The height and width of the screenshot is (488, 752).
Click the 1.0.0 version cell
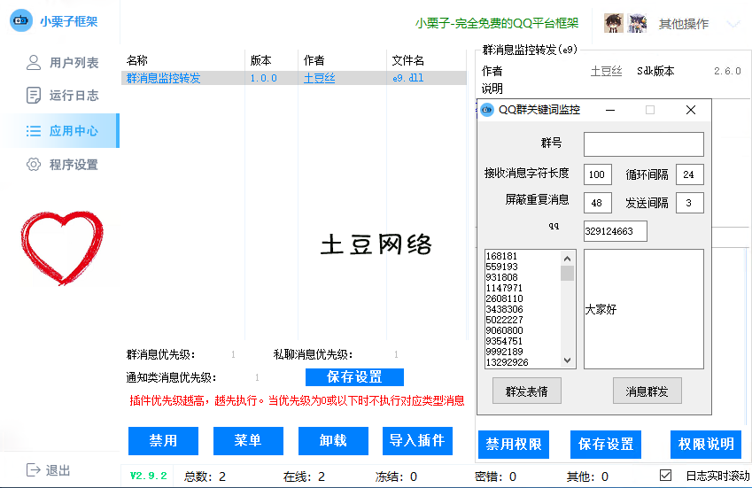point(263,78)
